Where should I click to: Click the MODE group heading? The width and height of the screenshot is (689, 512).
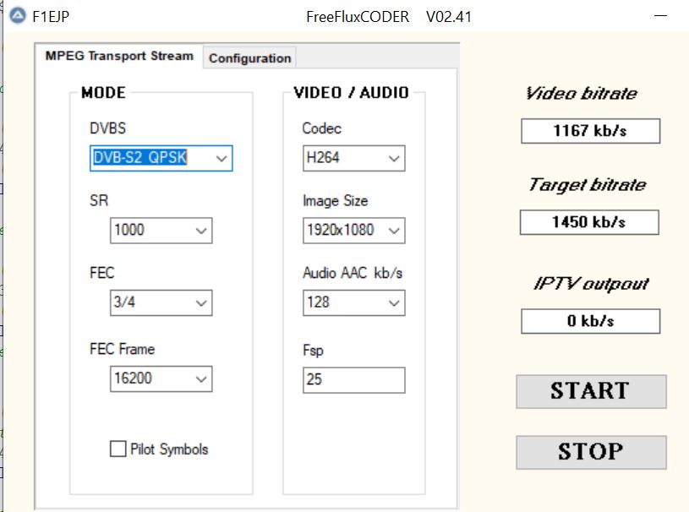(x=104, y=93)
